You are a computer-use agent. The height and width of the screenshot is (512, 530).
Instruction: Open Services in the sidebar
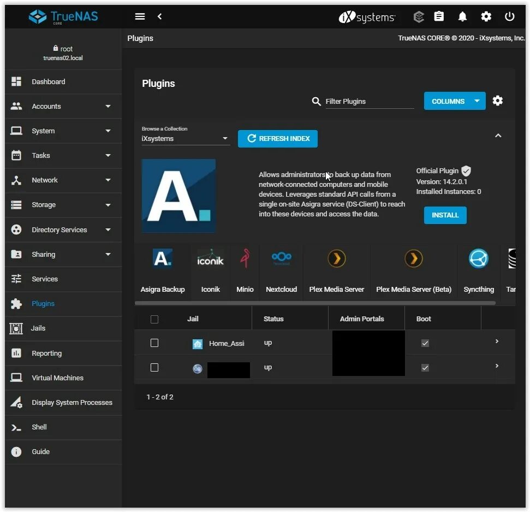[63, 279]
